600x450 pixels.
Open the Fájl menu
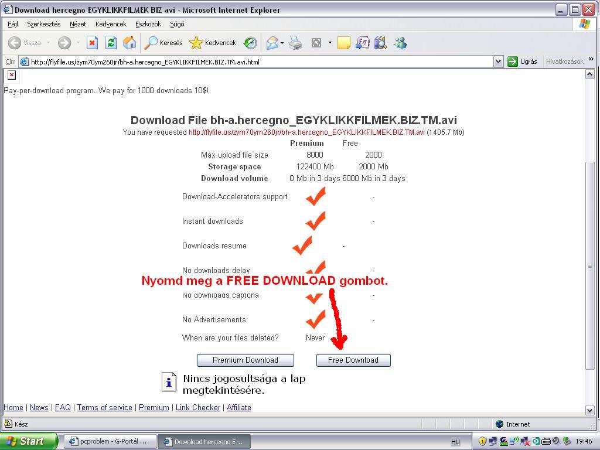click(x=13, y=24)
